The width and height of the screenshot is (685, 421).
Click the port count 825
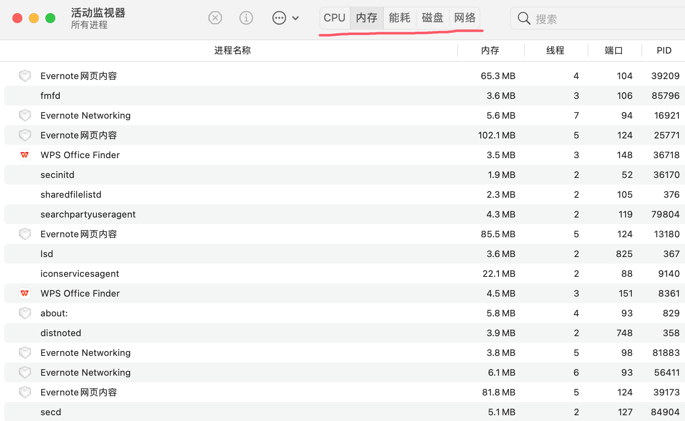(x=624, y=254)
